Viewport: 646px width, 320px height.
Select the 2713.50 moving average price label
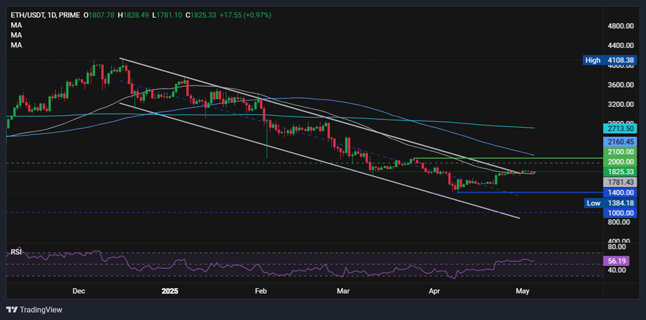point(620,128)
